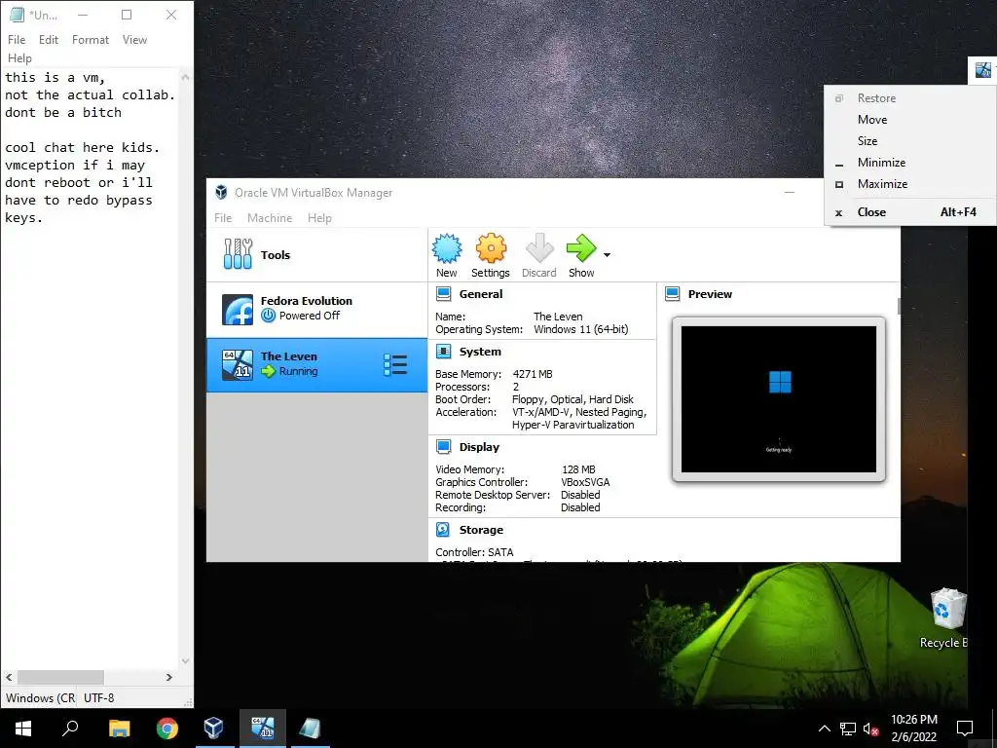The image size is (997, 748).
Task: Expand the dropdown arrow next to Show
Action: 608,255
